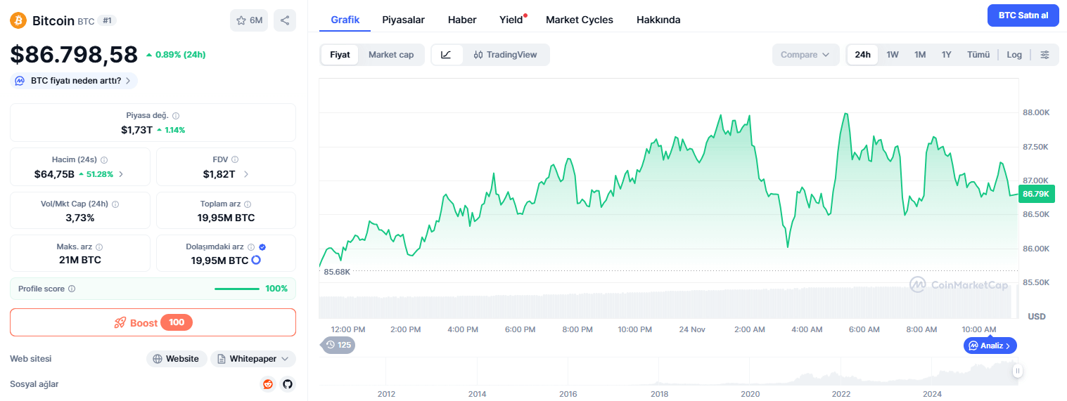1067x401 pixels.
Task: Click the AI icon beside BTC fiyatı neden arttı
Action: 20,81
